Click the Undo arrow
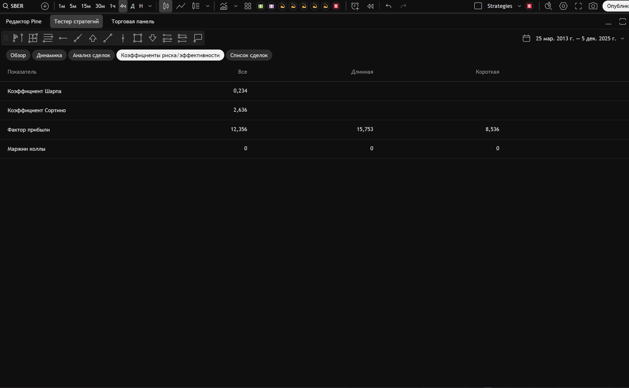This screenshot has height=388, width=629. 388,6
